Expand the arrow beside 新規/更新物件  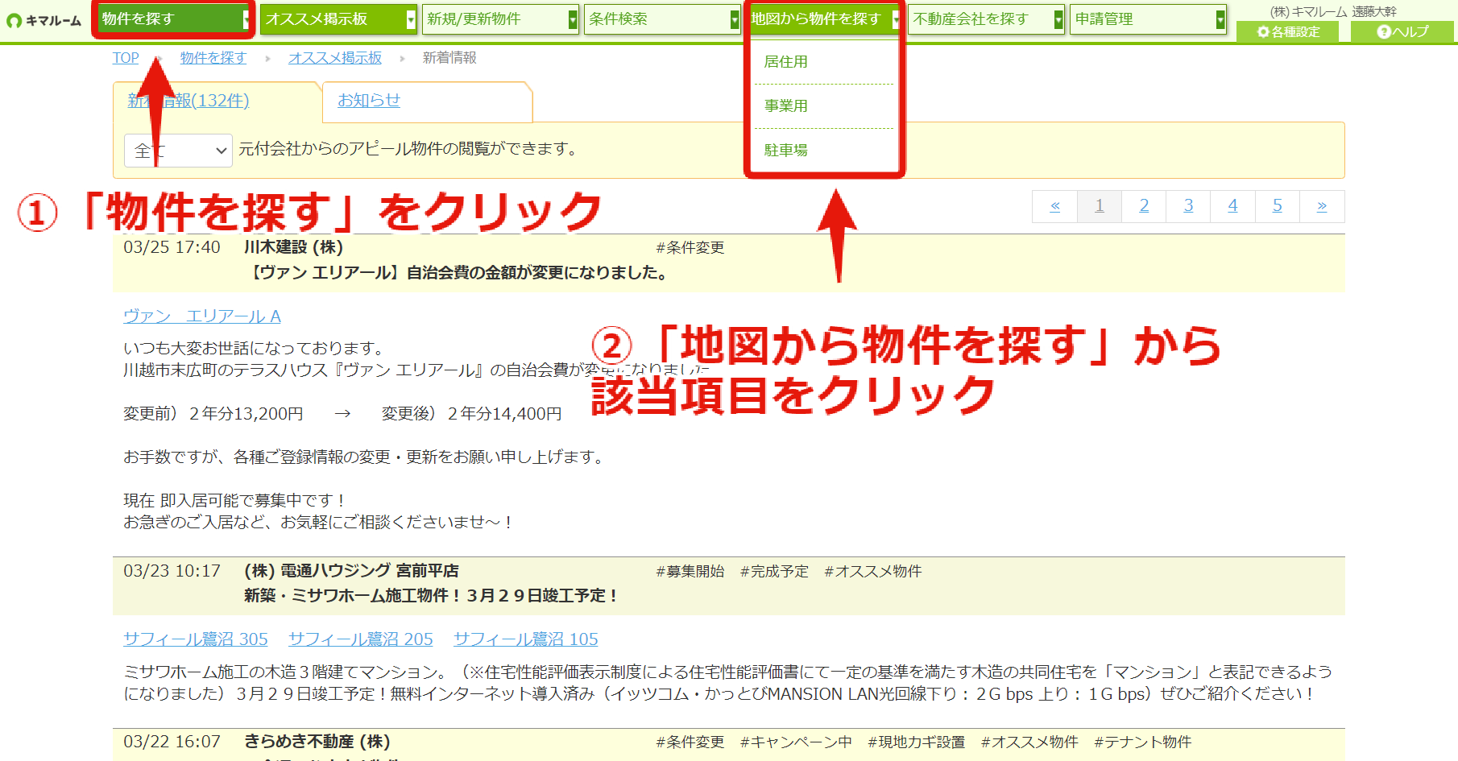pos(573,19)
